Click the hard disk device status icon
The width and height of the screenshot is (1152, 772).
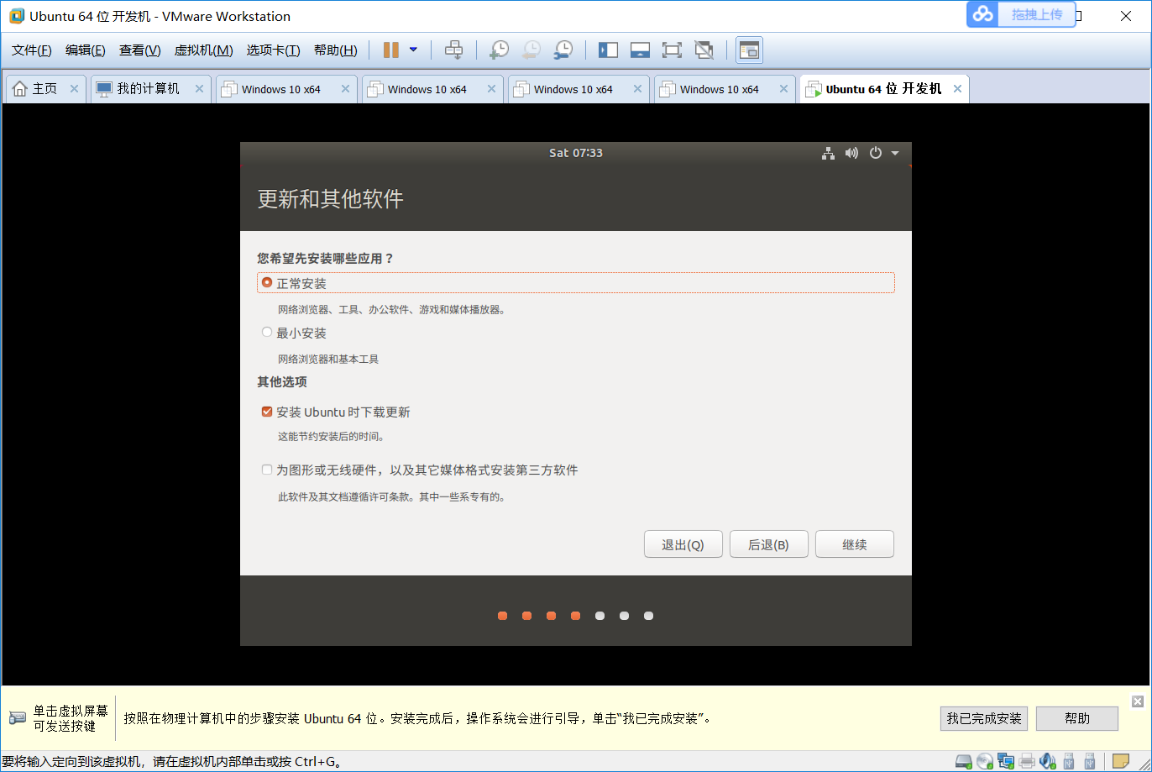(x=965, y=762)
